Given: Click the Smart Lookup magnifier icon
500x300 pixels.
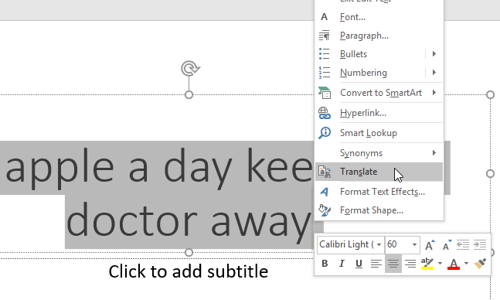Looking at the screenshot, I should tap(325, 133).
